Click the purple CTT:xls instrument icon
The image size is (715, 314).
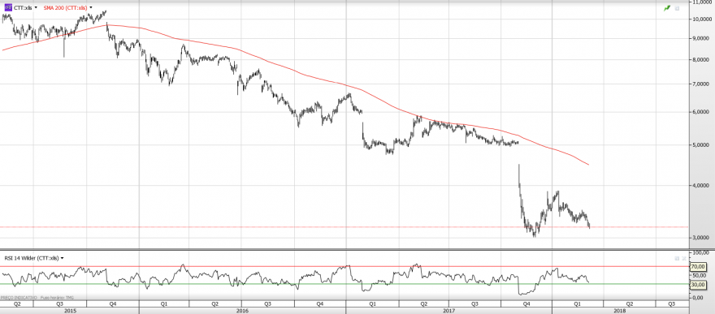click(7, 8)
